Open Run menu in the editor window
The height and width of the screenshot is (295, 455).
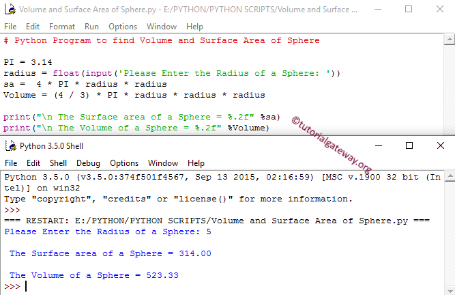(91, 27)
